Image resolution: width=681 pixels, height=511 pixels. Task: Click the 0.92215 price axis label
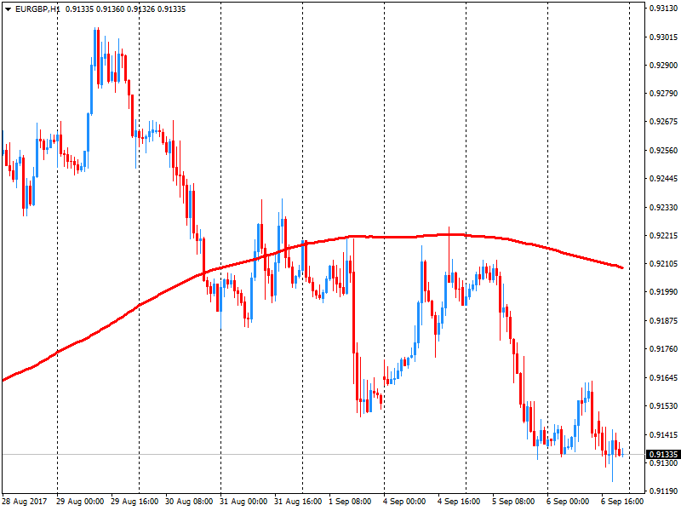click(x=663, y=236)
